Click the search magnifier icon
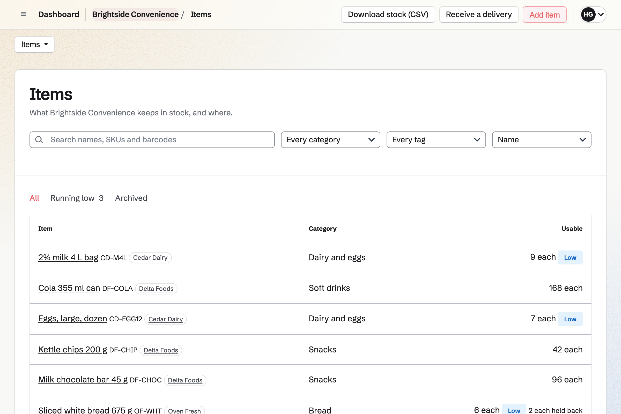The image size is (621, 414). tap(39, 140)
